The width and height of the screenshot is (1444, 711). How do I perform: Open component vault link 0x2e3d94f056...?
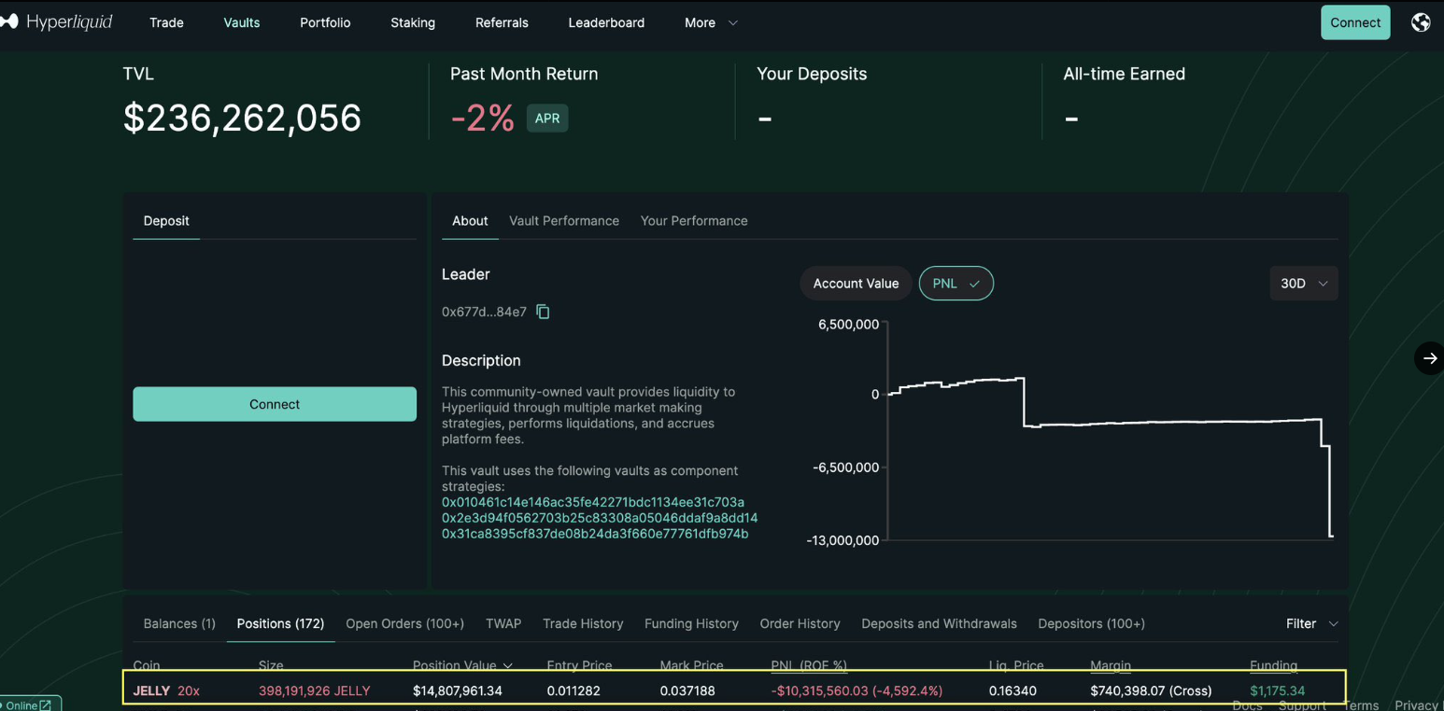(x=600, y=518)
